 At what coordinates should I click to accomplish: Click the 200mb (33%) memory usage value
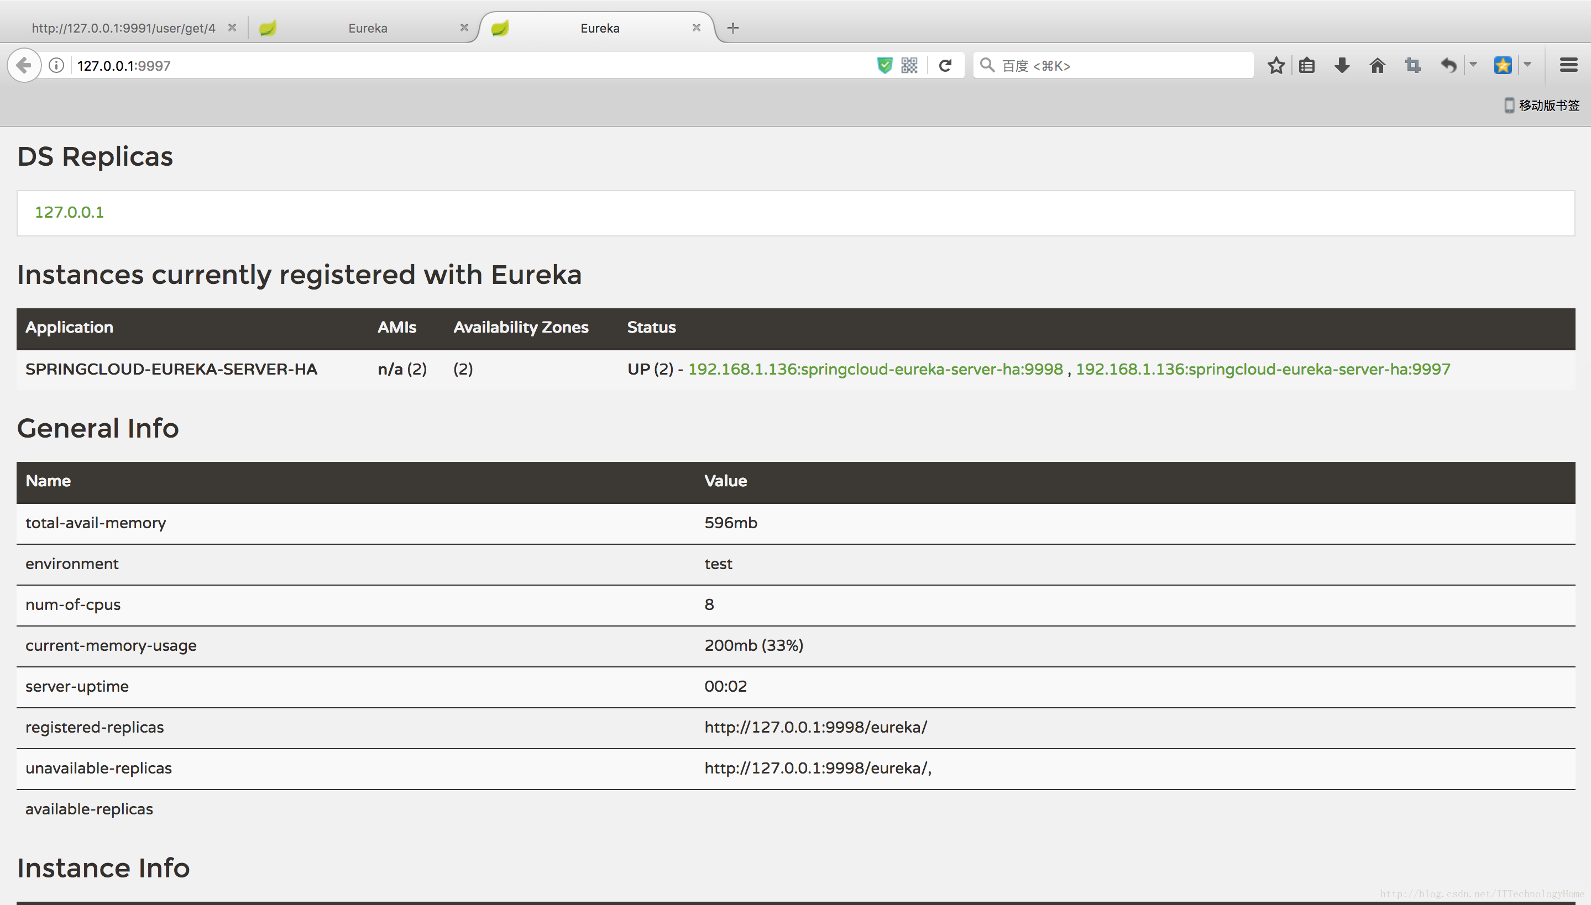coord(753,645)
